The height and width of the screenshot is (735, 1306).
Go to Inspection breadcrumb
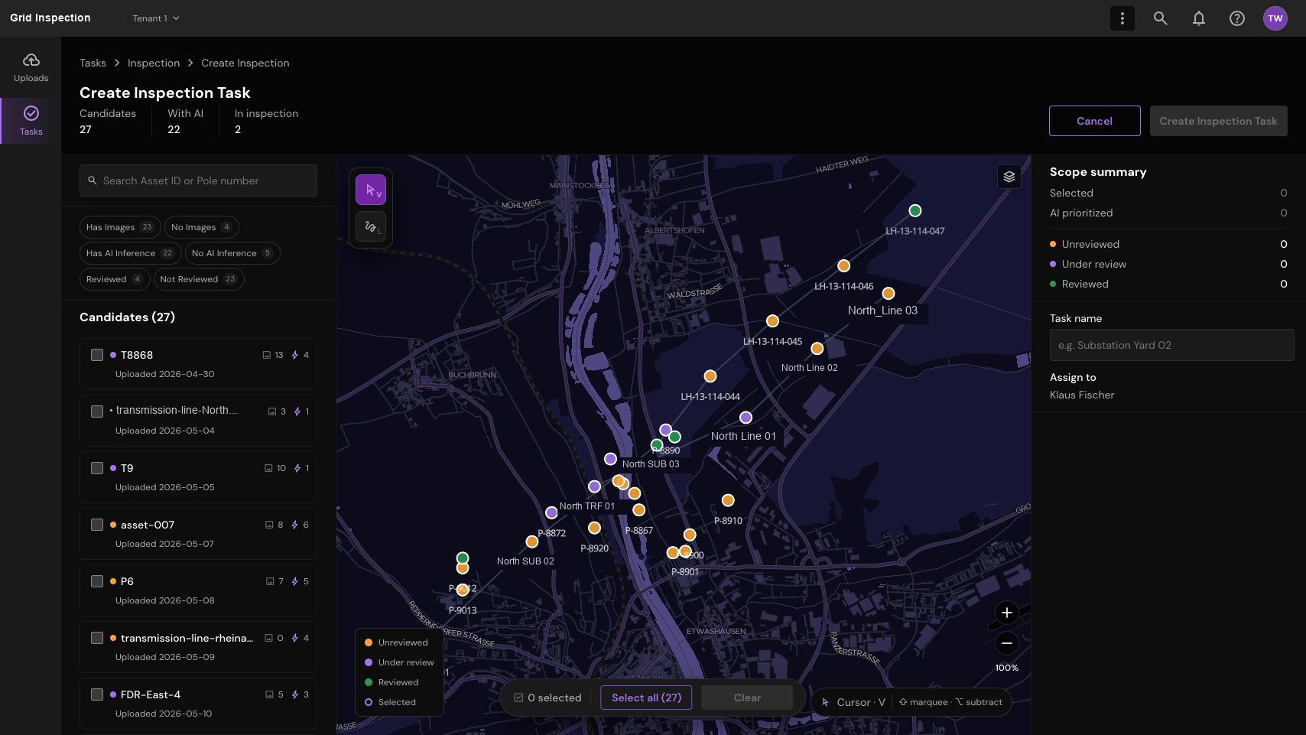coord(154,63)
